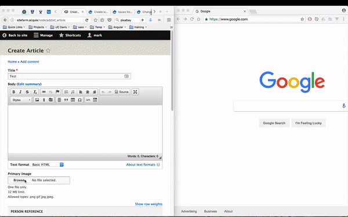Apply strikethrough in body editor toolbar
This screenshot has height=217, width=348.
[x=27, y=92]
